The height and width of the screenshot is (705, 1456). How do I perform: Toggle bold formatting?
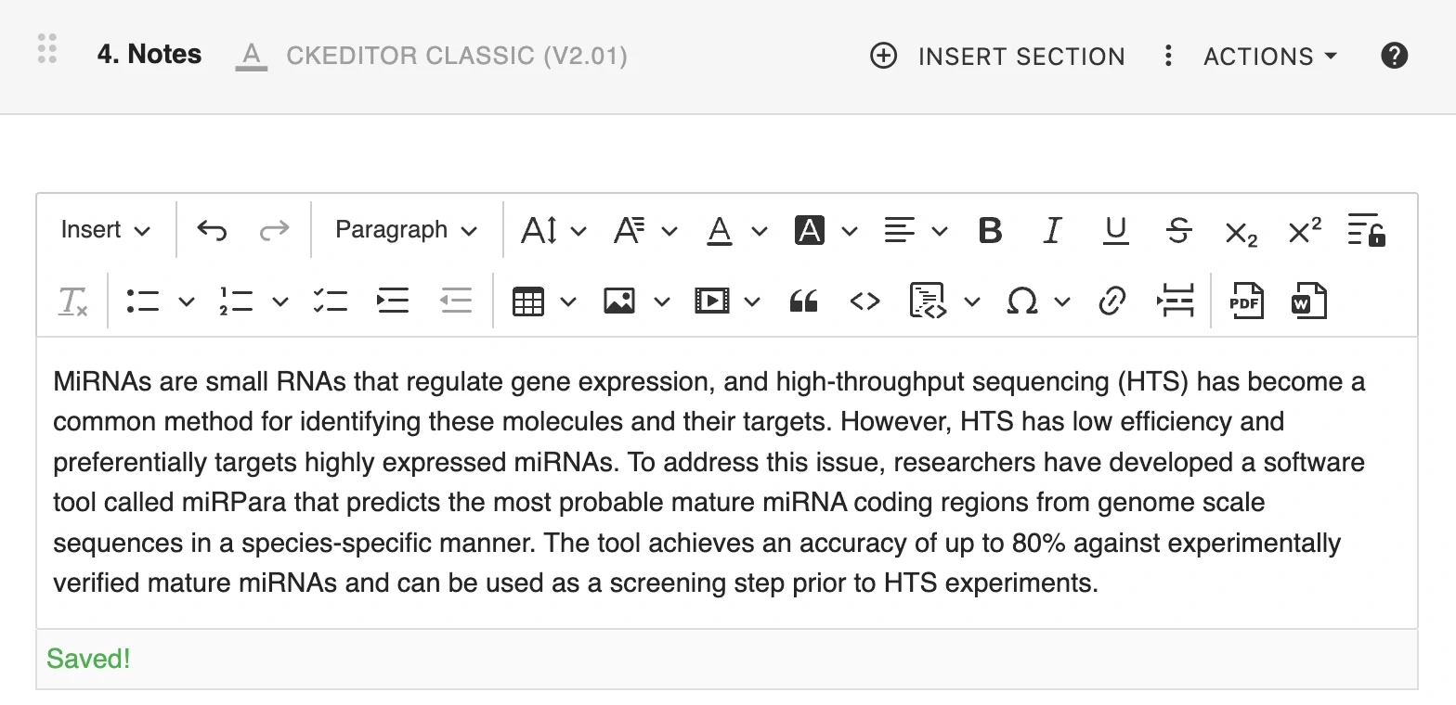click(990, 230)
